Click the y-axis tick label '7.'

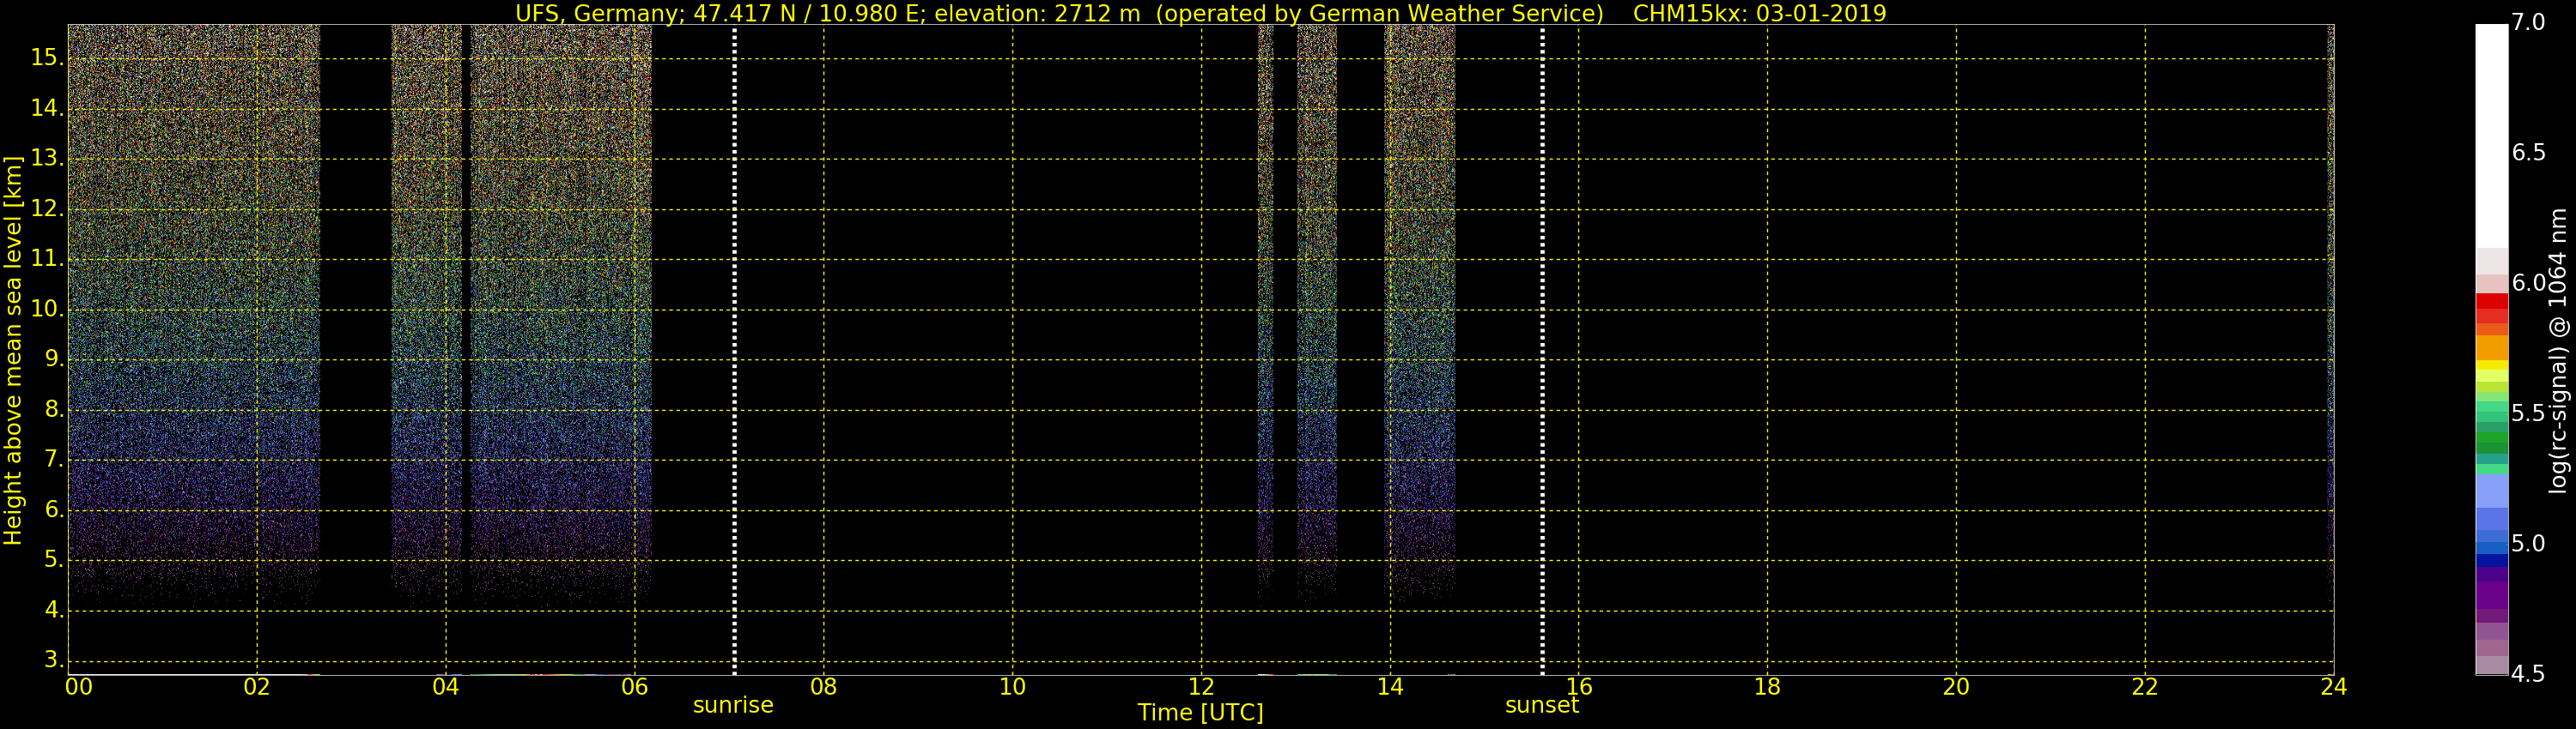[54, 460]
